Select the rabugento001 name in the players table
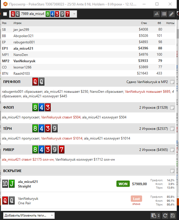The image size is (179, 220). click(24, 42)
